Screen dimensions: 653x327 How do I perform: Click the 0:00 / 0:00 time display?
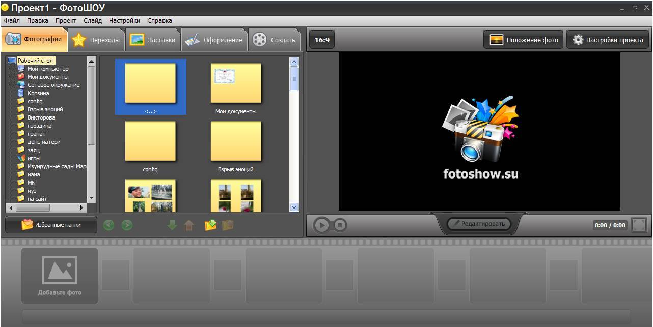610,225
